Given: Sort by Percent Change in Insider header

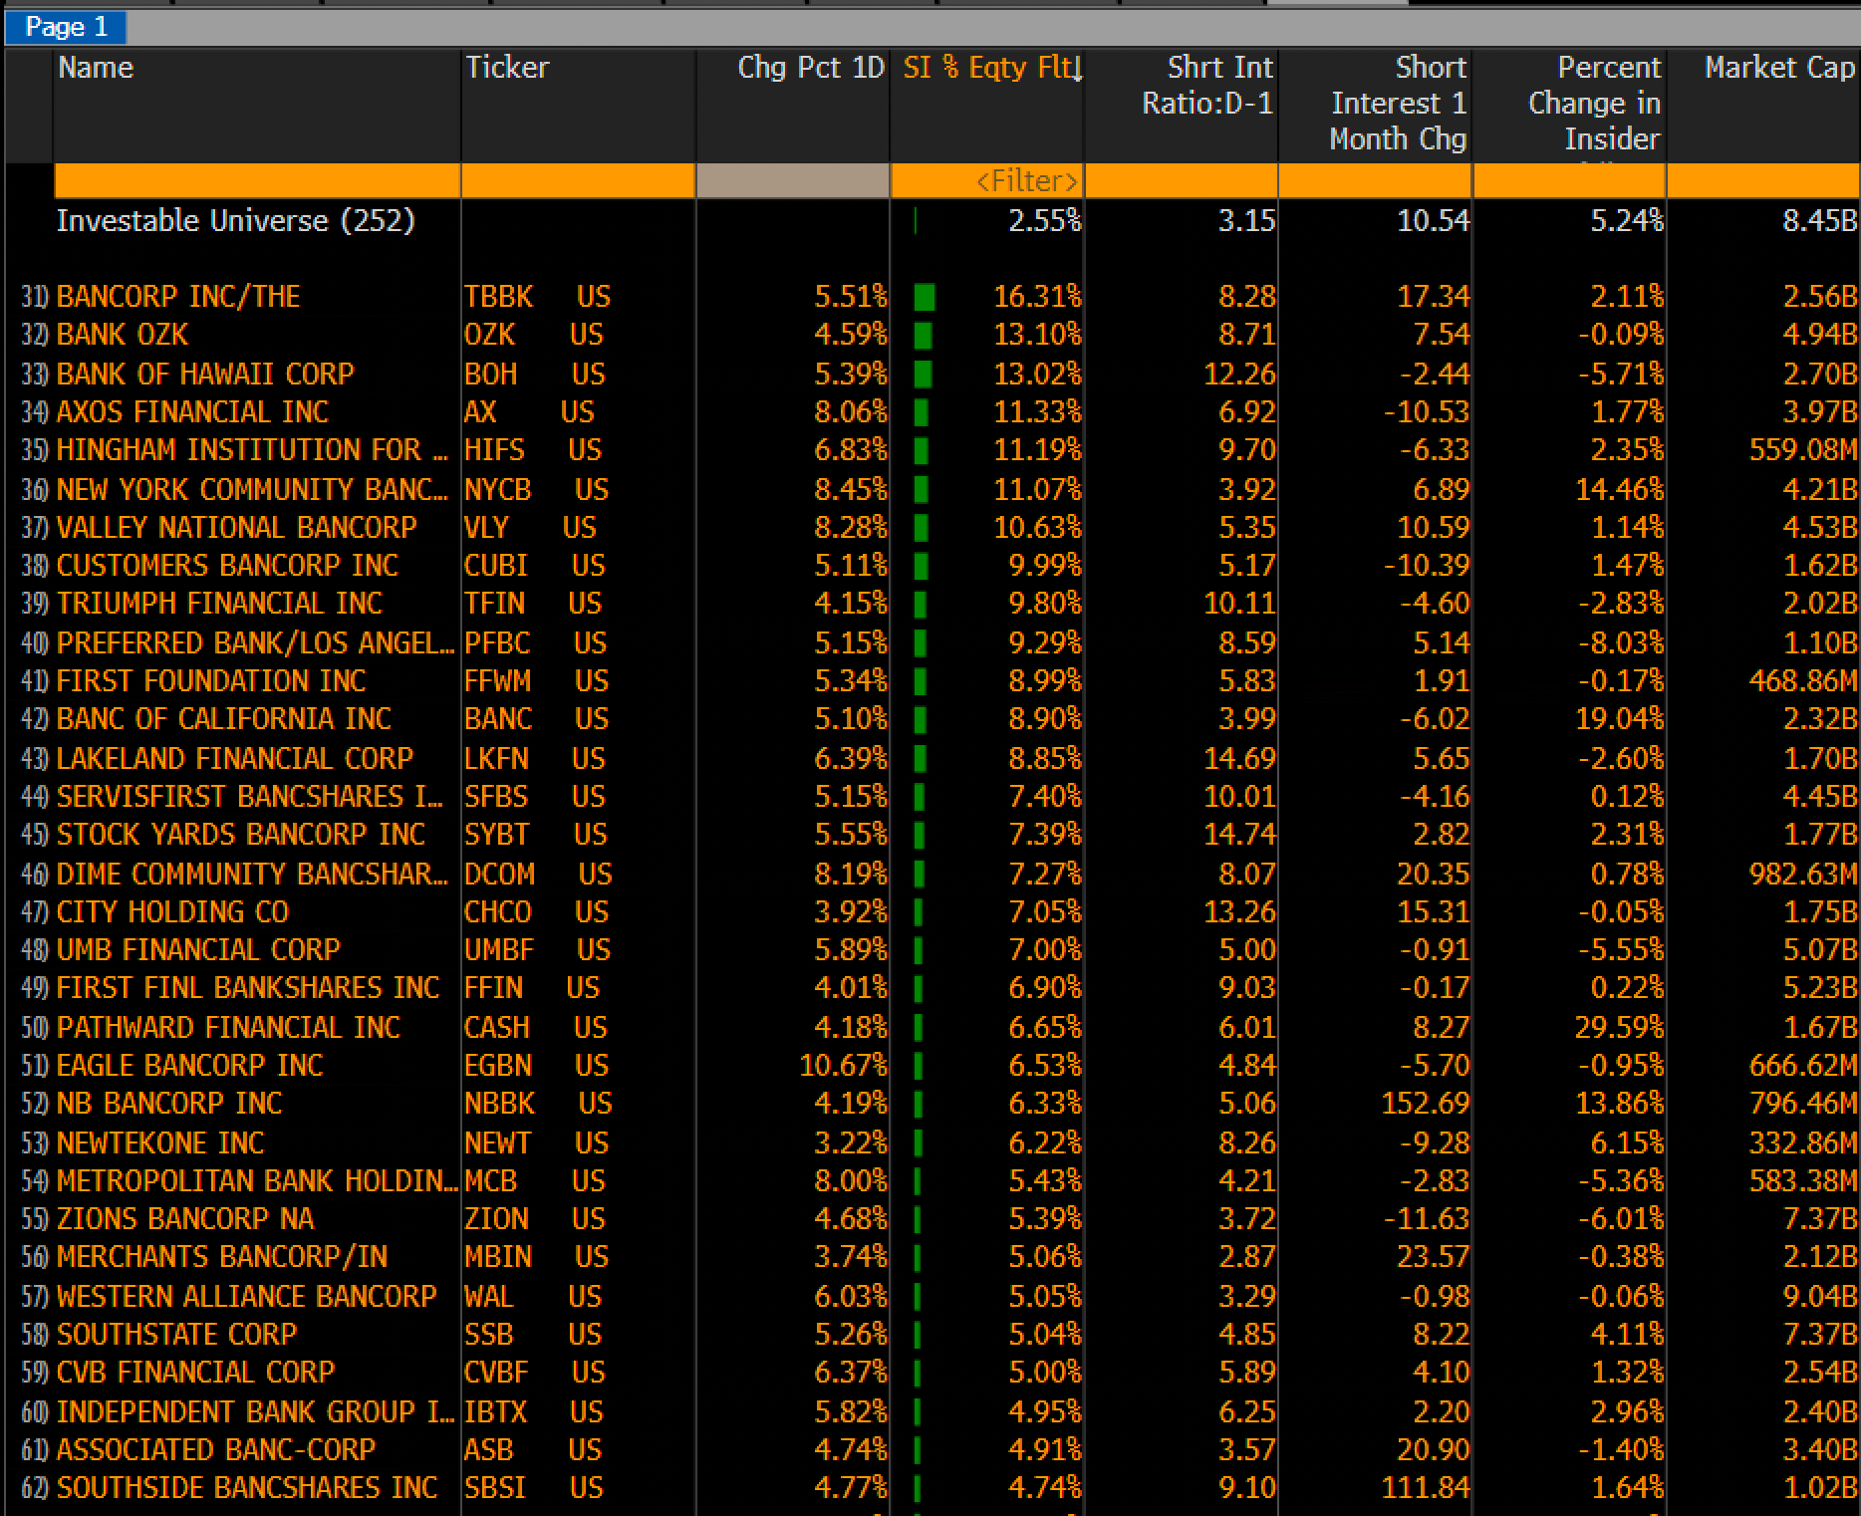Looking at the screenshot, I should 1594,104.
